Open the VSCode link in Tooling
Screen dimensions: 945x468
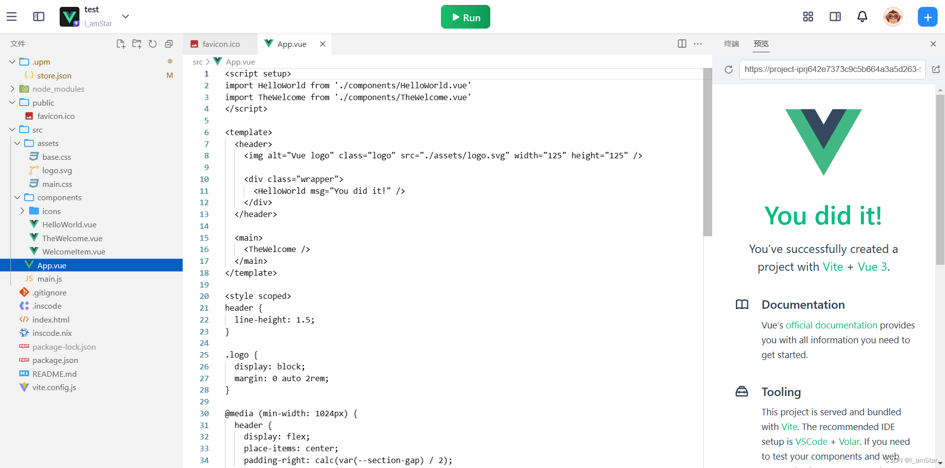(x=811, y=441)
